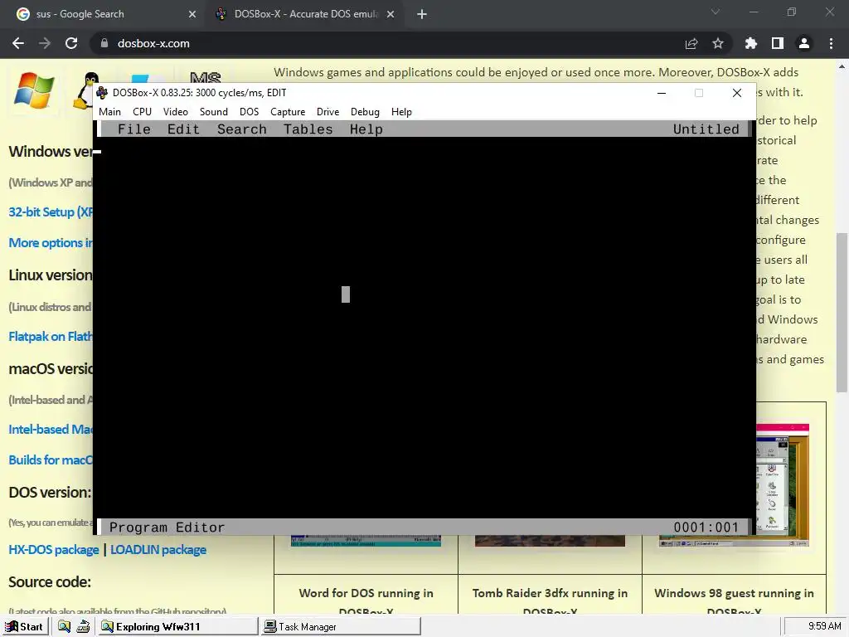
Task: Open the CPU menu in DOSBox-X
Action: click(142, 112)
